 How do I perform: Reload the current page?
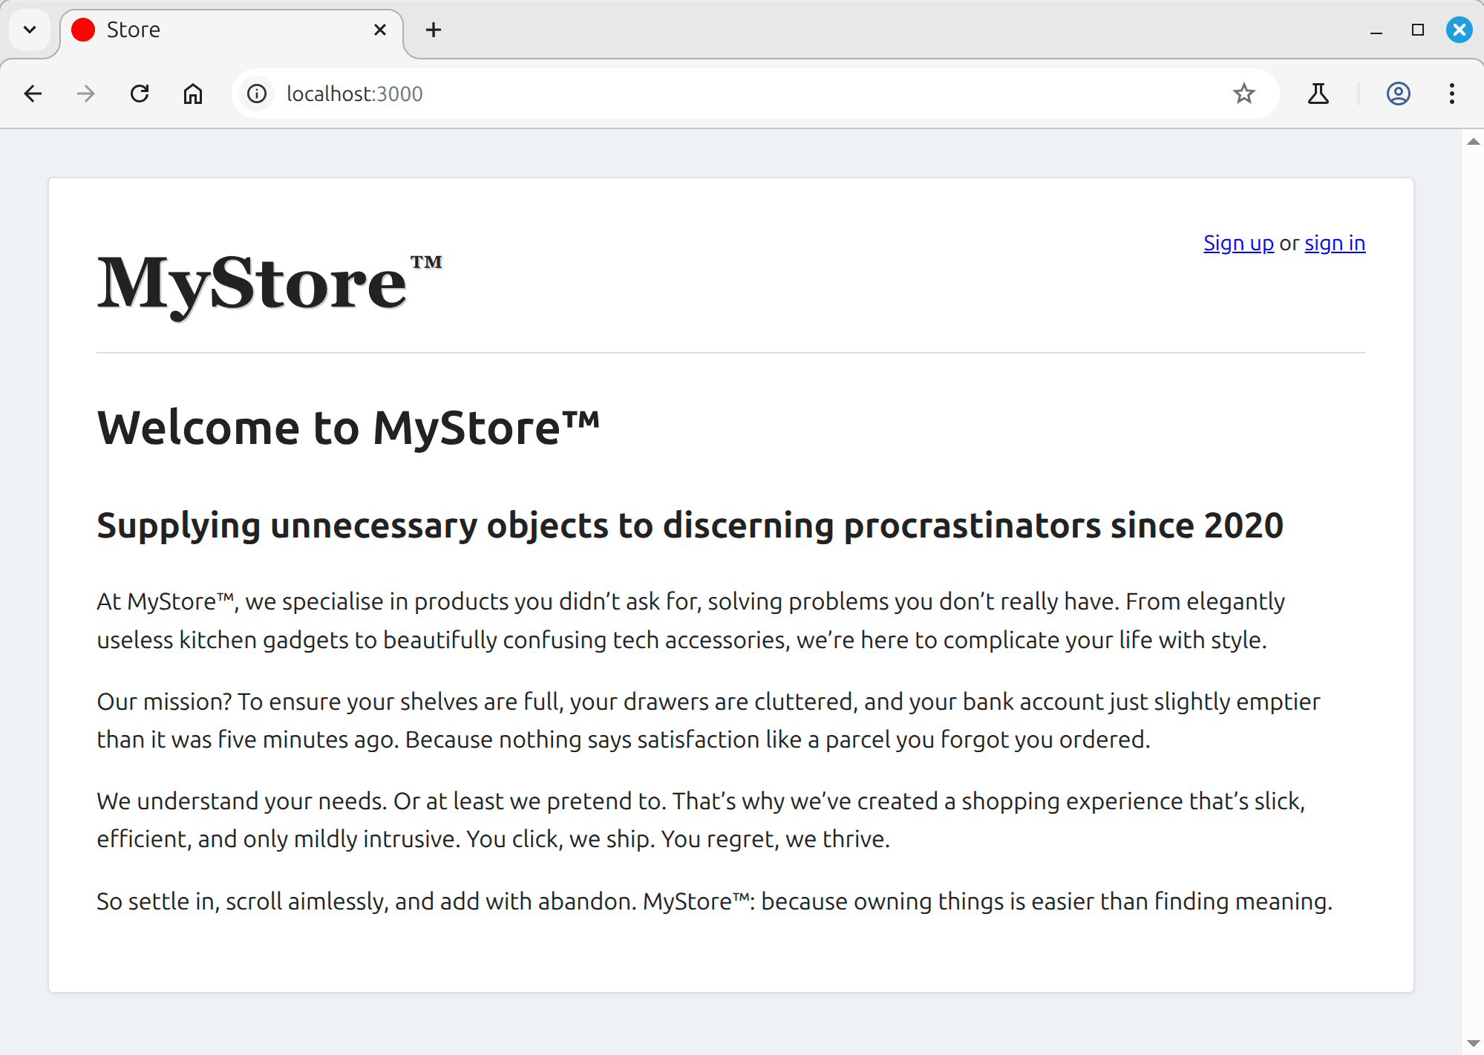pyautogui.click(x=140, y=94)
